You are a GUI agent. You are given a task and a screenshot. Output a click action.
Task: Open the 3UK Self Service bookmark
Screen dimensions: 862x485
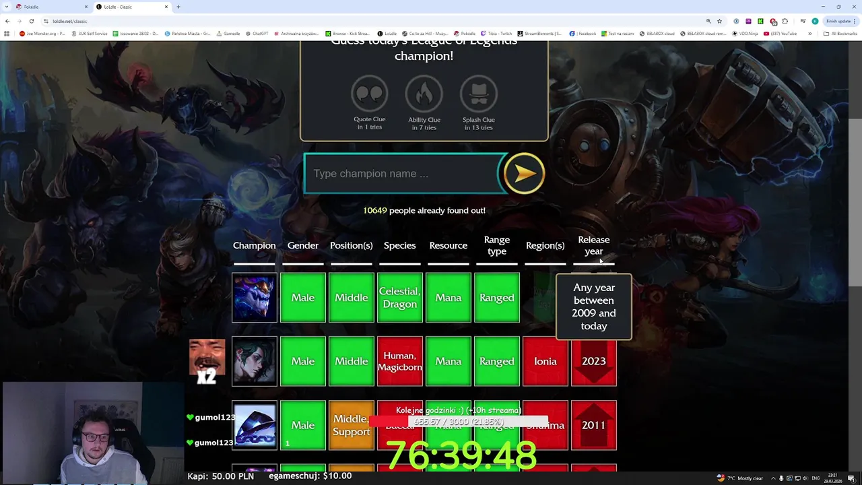coord(89,34)
